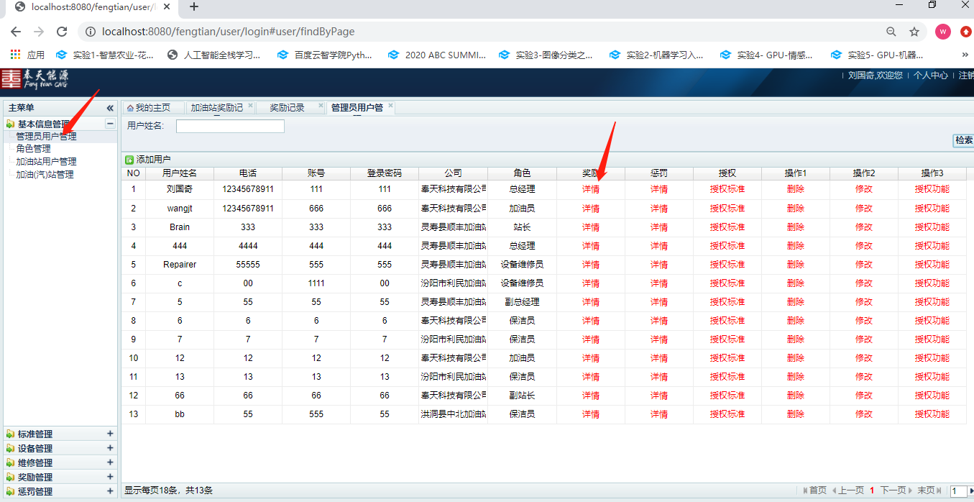The width and height of the screenshot is (974, 502).
Task: Switch to the 我的主页 tab
Action: click(152, 108)
